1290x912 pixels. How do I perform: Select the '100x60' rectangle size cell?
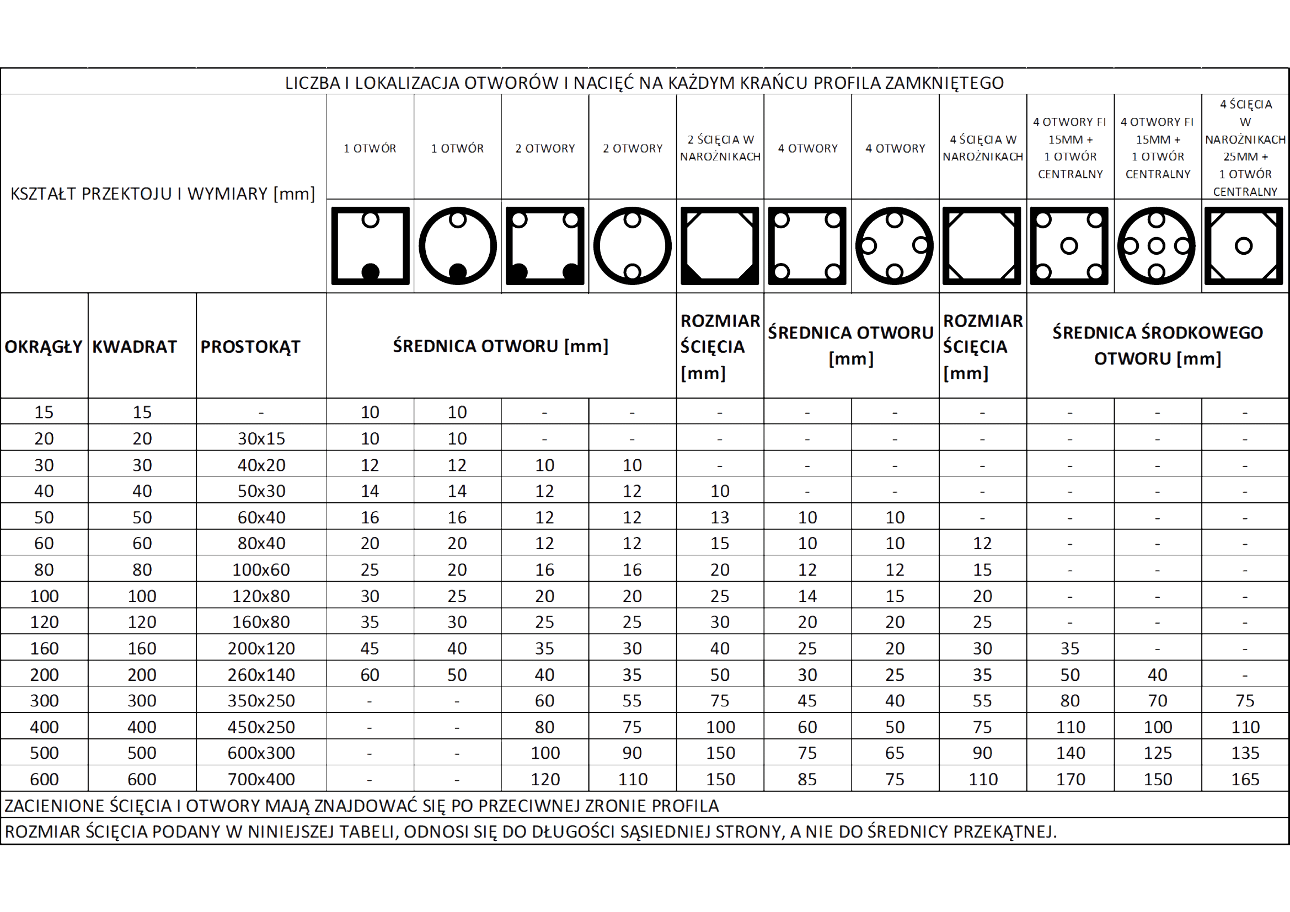[x=261, y=570]
